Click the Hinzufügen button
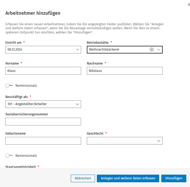This screenshot has height=187, width=190. (x=174, y=178)
